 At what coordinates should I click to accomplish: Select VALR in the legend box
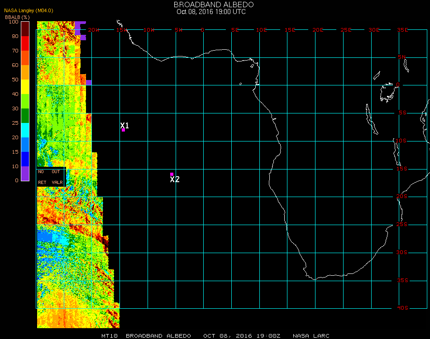(x=57, y=183)
